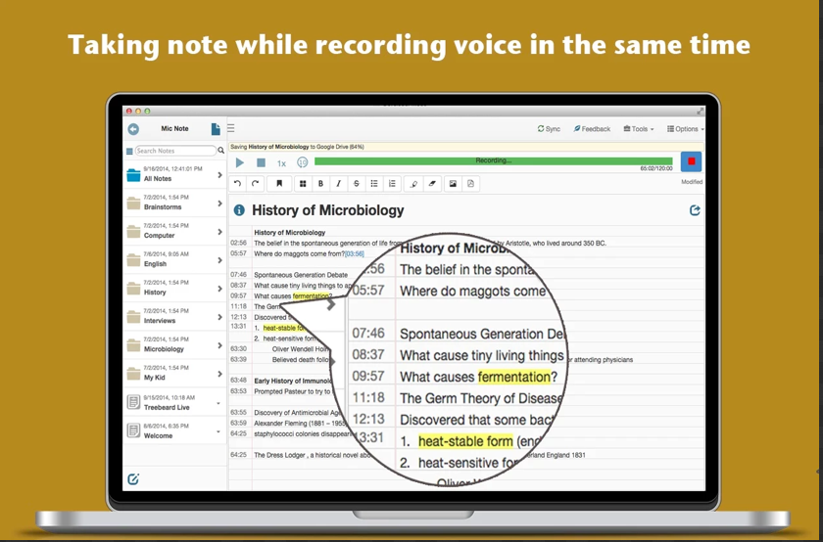Expand the History folder chevron
The height and width of the screenshot is (542, 823).
click(x=219, y=289)
